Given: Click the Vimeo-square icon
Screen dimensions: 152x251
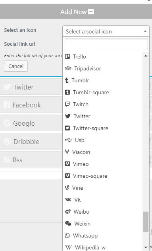Looking at the screenshot, I should tap(67, 176).
